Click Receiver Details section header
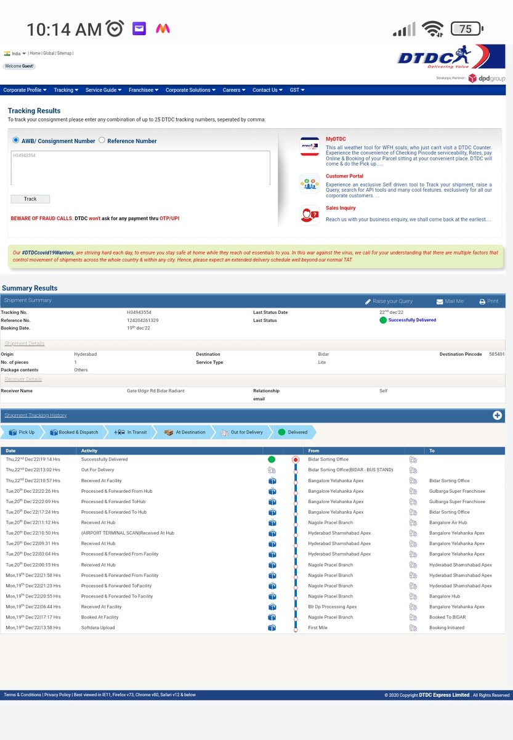The height and width of the screenshot is (740, 513). (23, 379)
